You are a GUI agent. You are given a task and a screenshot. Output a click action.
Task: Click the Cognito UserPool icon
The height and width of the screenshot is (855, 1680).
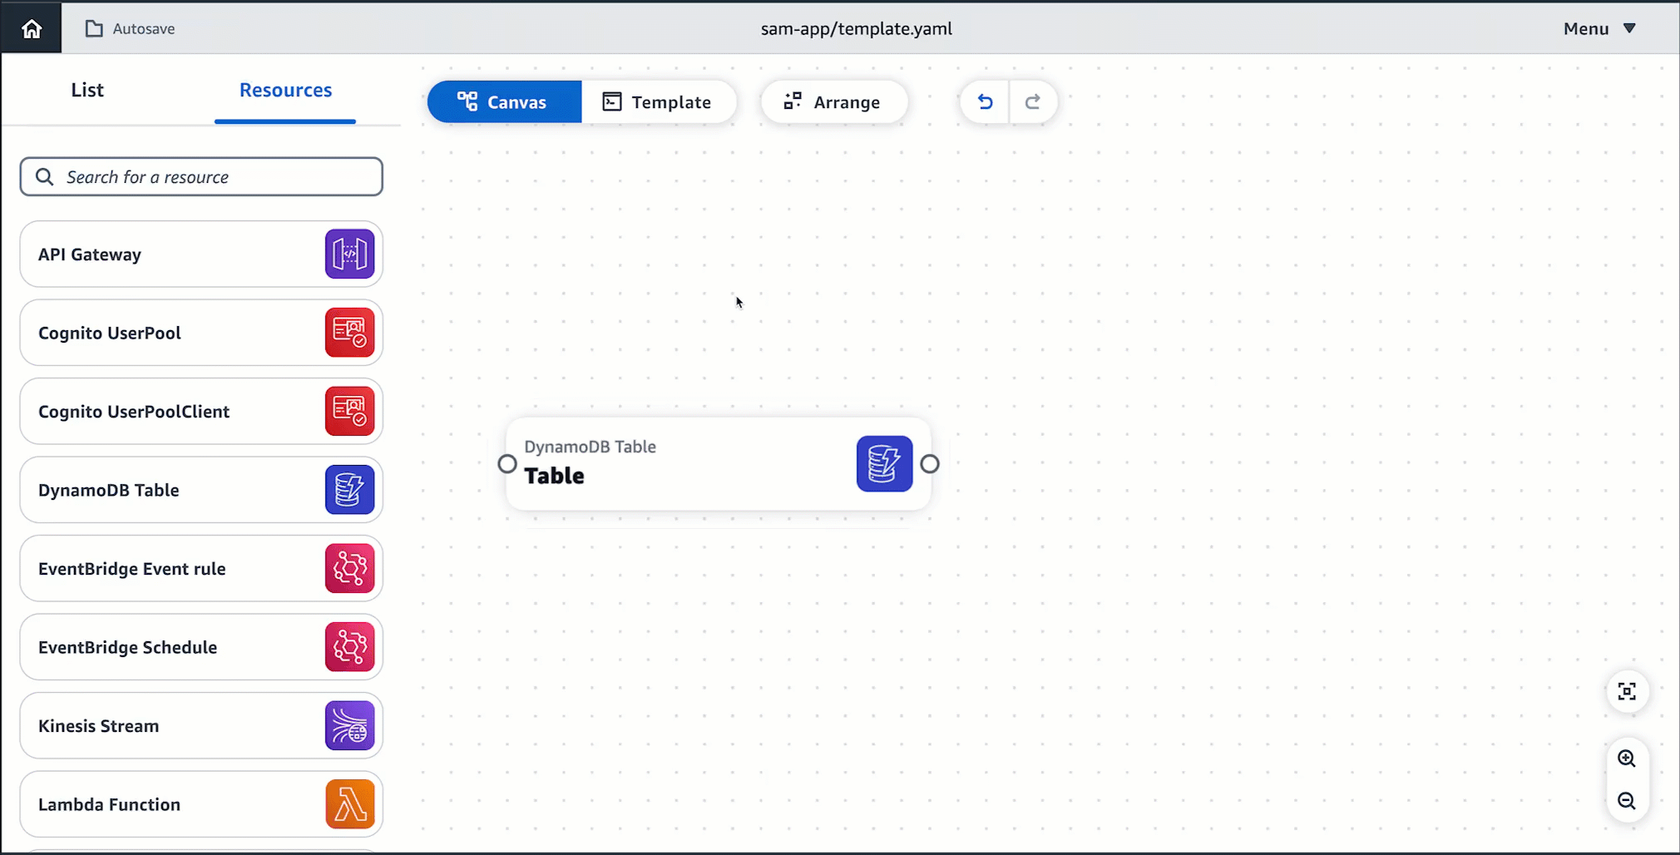pos(348,332)
